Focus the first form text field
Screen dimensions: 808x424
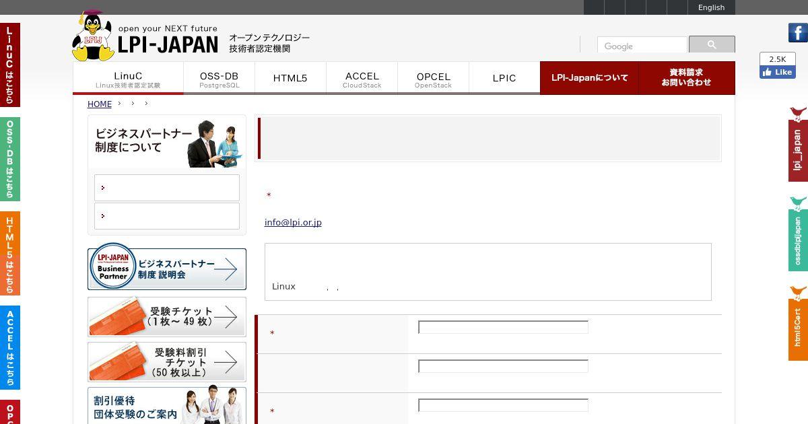pyautogui.click(x=503, y=327)
